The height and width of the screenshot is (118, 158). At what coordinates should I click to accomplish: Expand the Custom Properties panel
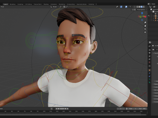tap(155, 102)
